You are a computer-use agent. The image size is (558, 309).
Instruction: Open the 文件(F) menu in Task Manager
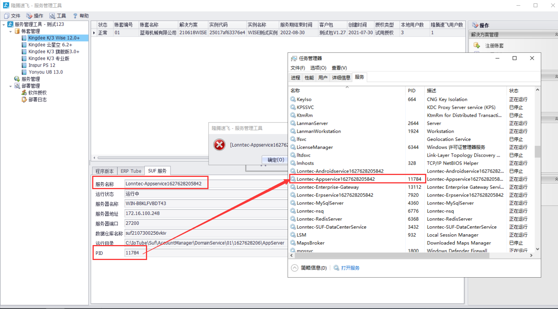[x=298, y=68]
